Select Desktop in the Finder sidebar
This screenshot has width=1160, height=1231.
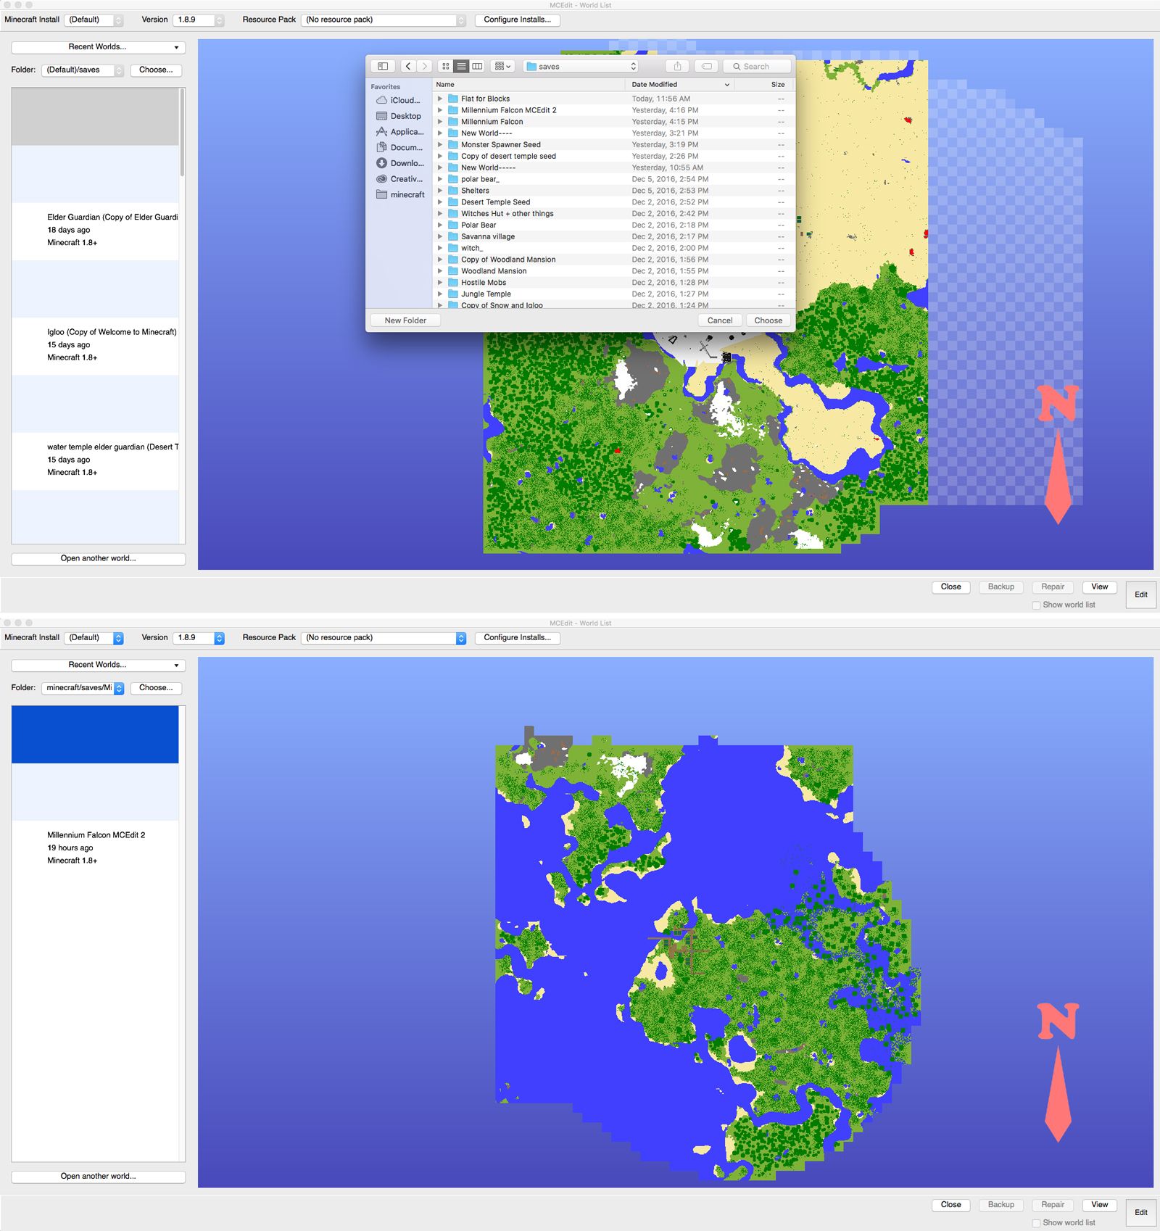402,116
